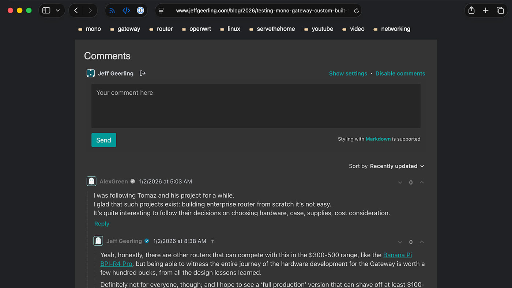Open the 'mono' tag
This screenshot has width=512, height=288.
[93, 29]
